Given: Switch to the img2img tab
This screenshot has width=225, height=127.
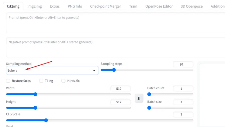Looking at the screenshot, I should tap(34, 6).
